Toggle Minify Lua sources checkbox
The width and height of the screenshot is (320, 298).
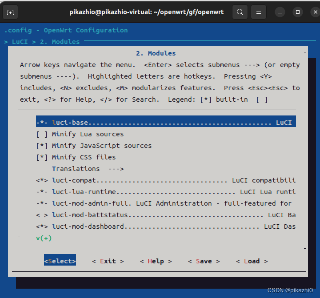(42, 134)
